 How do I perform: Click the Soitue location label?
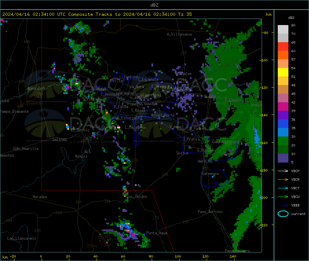182,153
